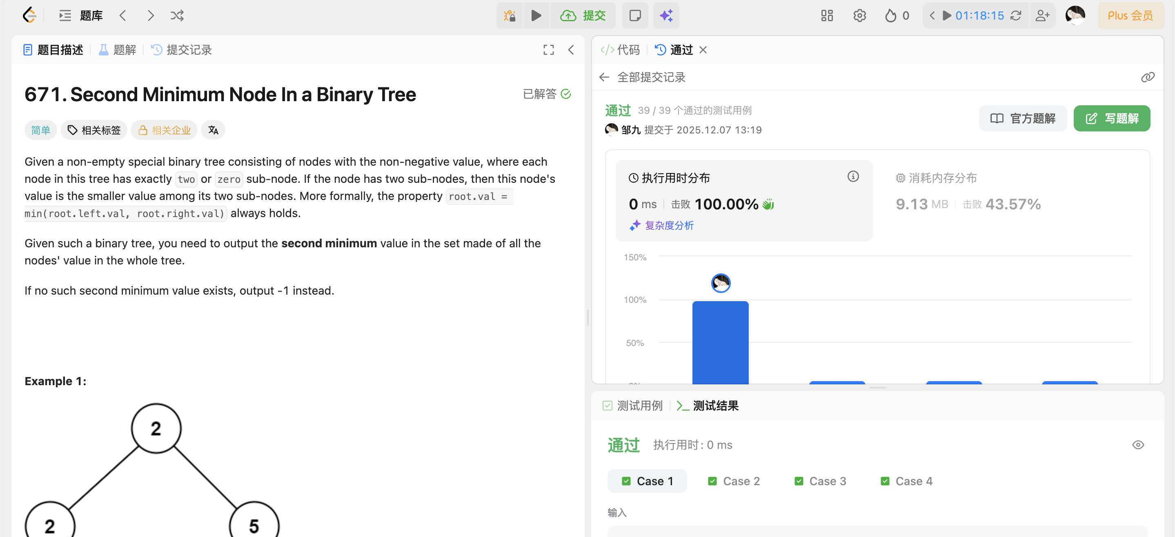The height and width of the screenshot is (537, 1175).
Task: Expand problem description to fullscreen
Action: [x=548, y=50]
